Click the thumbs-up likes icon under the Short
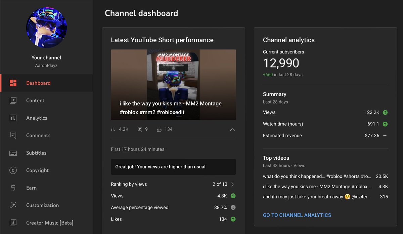The image size is (403, 234). (x=159, y=129)
